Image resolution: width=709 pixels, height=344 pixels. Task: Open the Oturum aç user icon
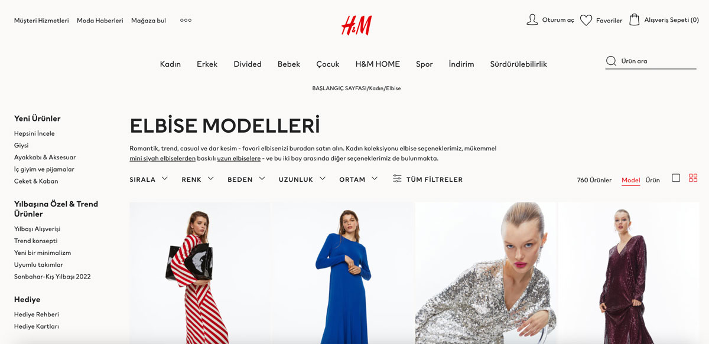point(532,20)
